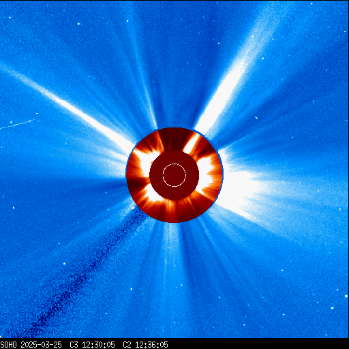
Task: Click the C3 12:30:05 timestamp
Action: click(92, 345)
